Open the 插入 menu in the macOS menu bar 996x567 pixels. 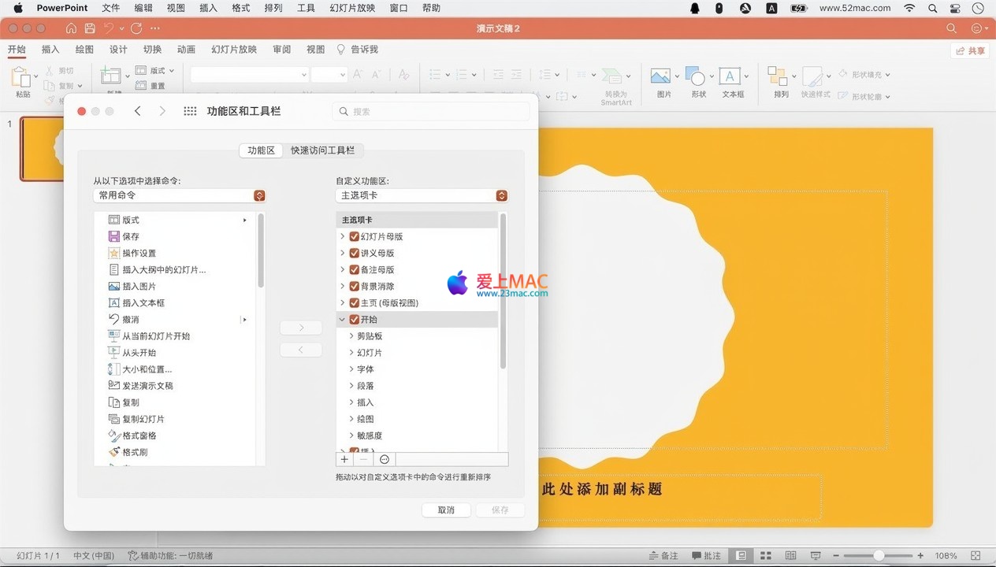208,8
